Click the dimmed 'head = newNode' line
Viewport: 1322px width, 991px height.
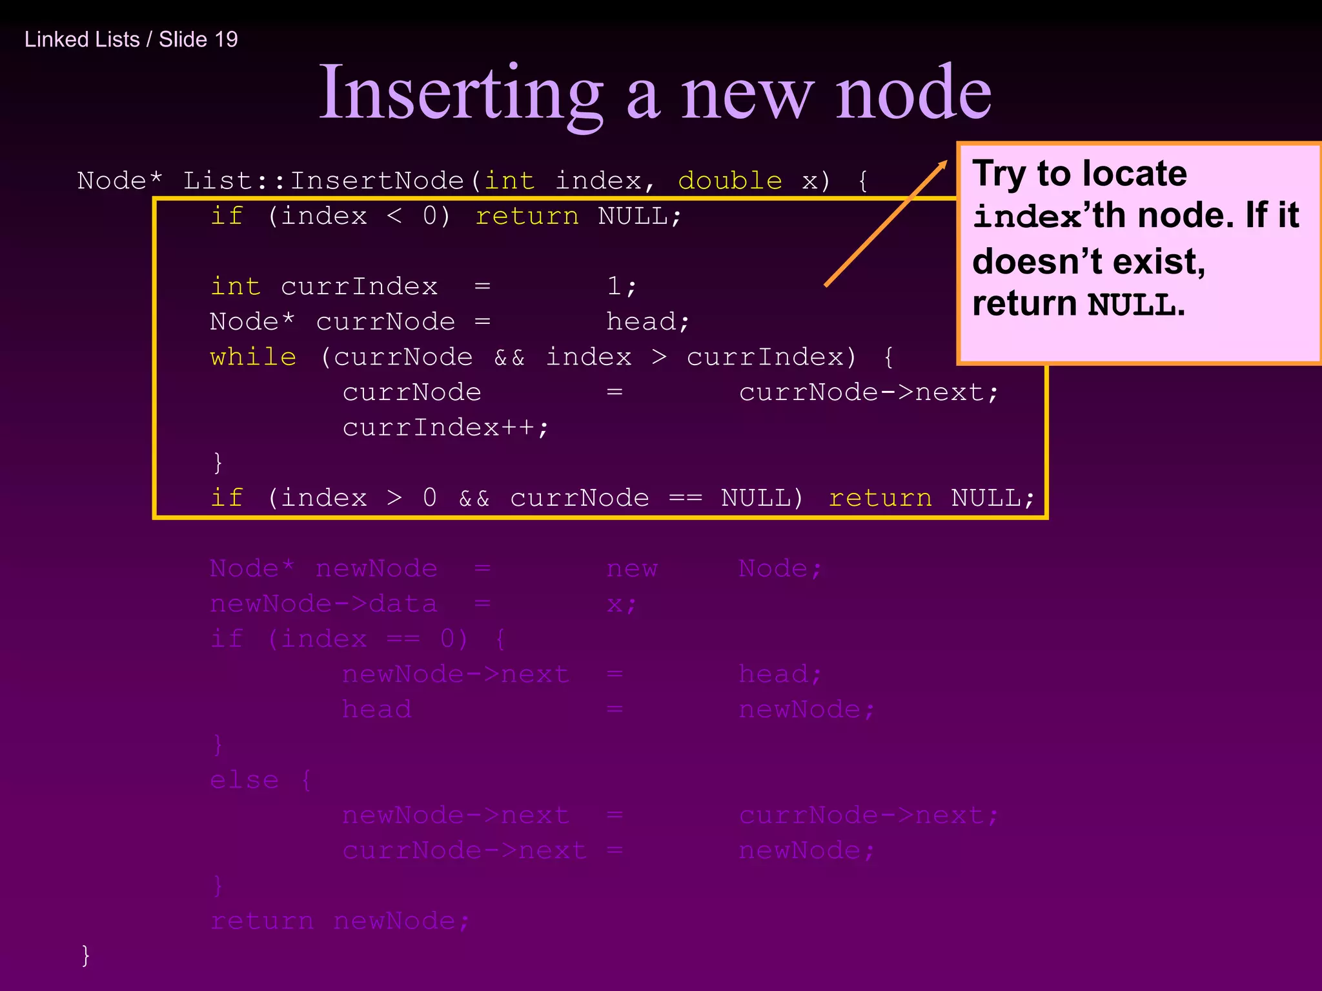click(607, 710)
